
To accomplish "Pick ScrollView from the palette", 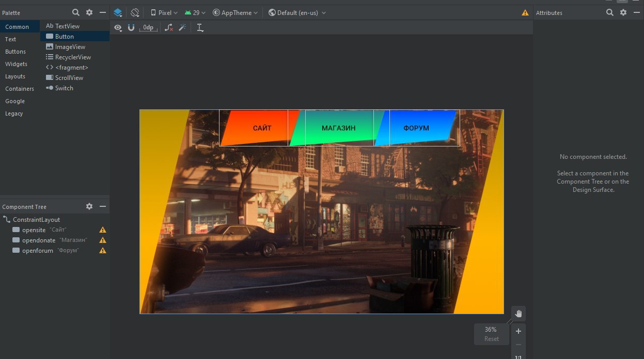I will tap(75, 77).
